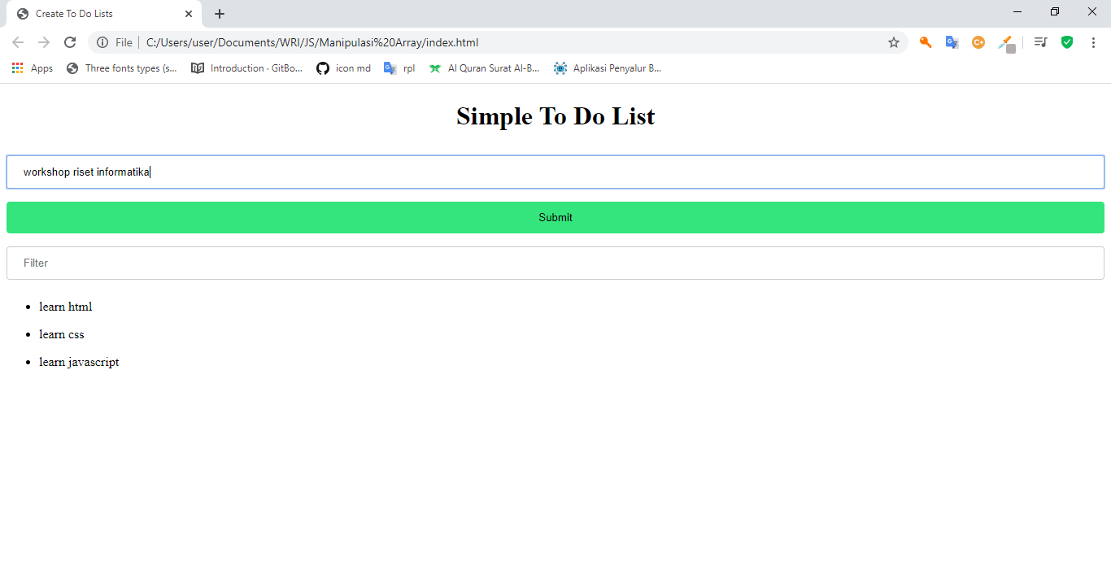Screen dimensions: 1111x579
Task: Open the icon md GitHub bookmark
Action: [344, 68]
